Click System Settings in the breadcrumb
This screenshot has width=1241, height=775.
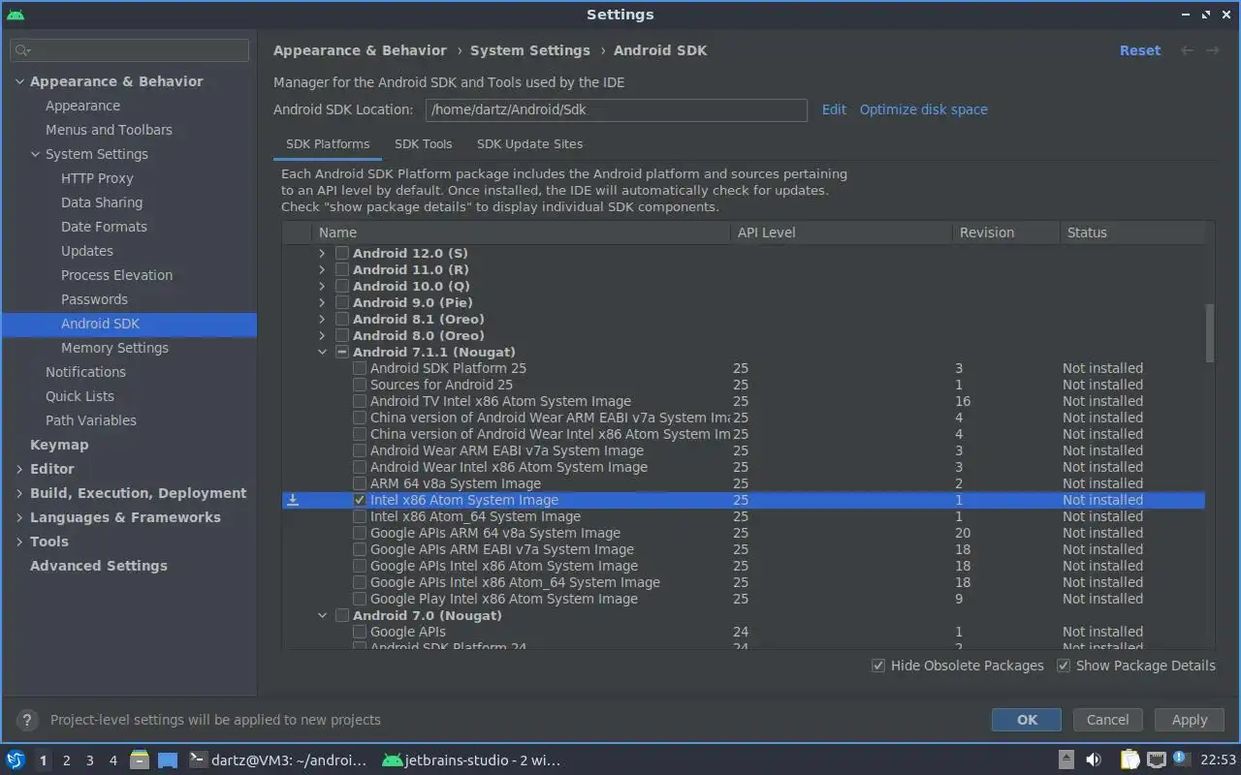pyautogui.click(x=530, y=50)
